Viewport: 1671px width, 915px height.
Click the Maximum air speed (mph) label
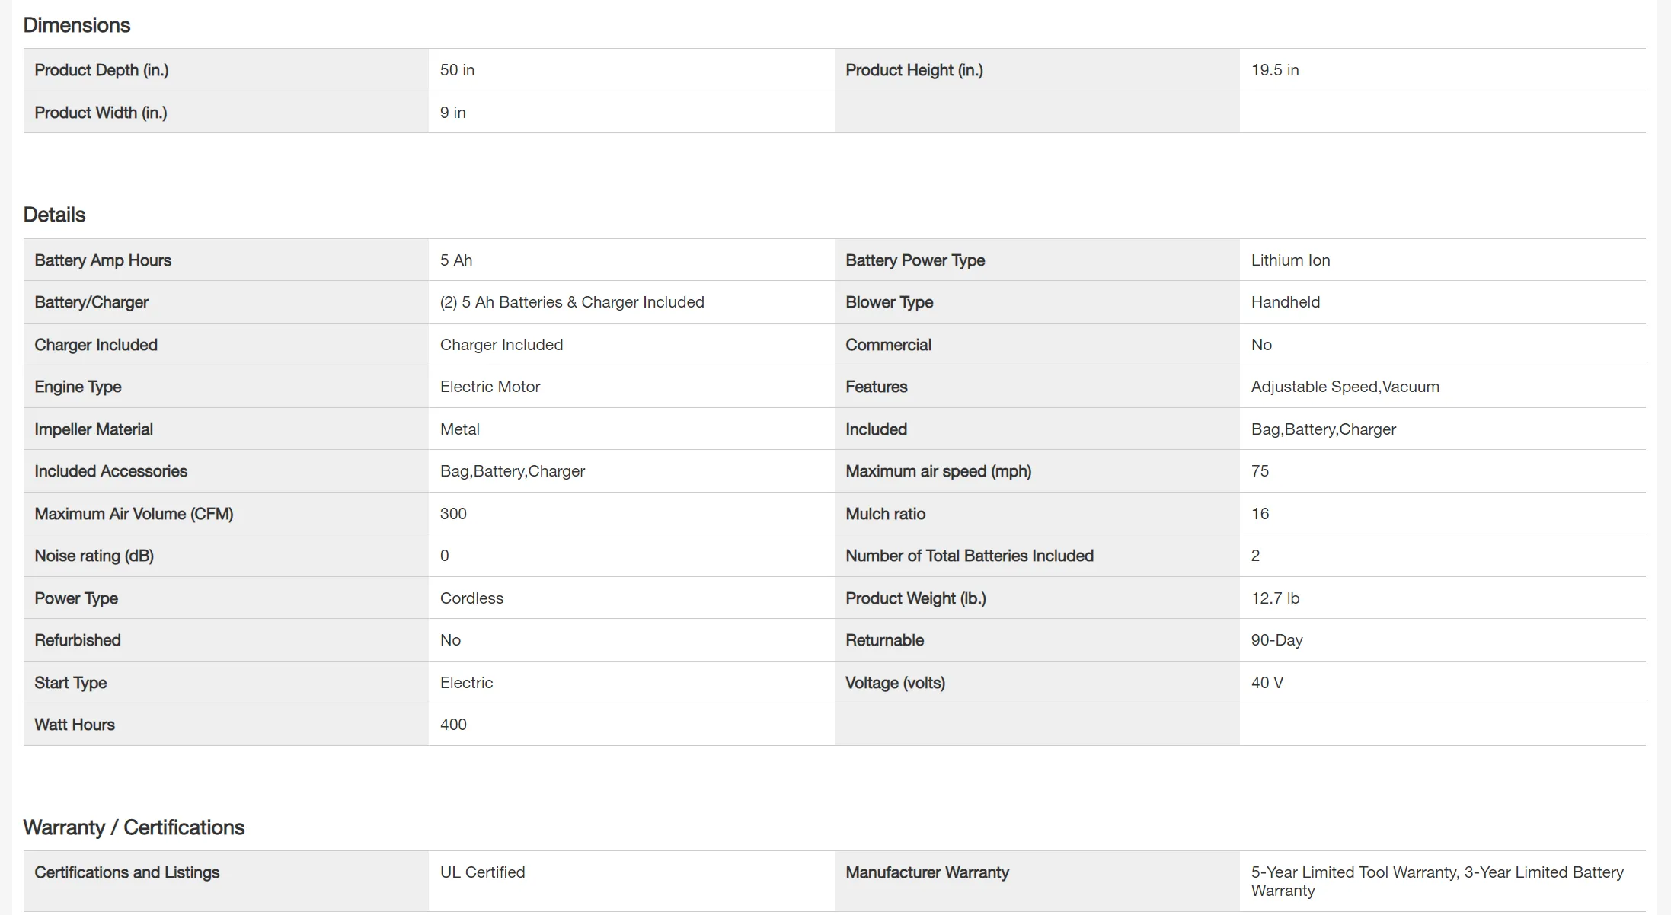pyautogui.click(x=938, y=471)
